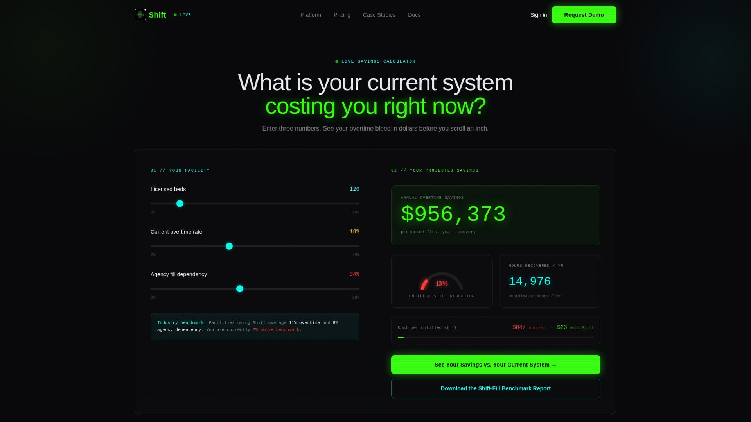
Task: Click the Agency fill dependency slider handle
Action: (x=240, y=289)
